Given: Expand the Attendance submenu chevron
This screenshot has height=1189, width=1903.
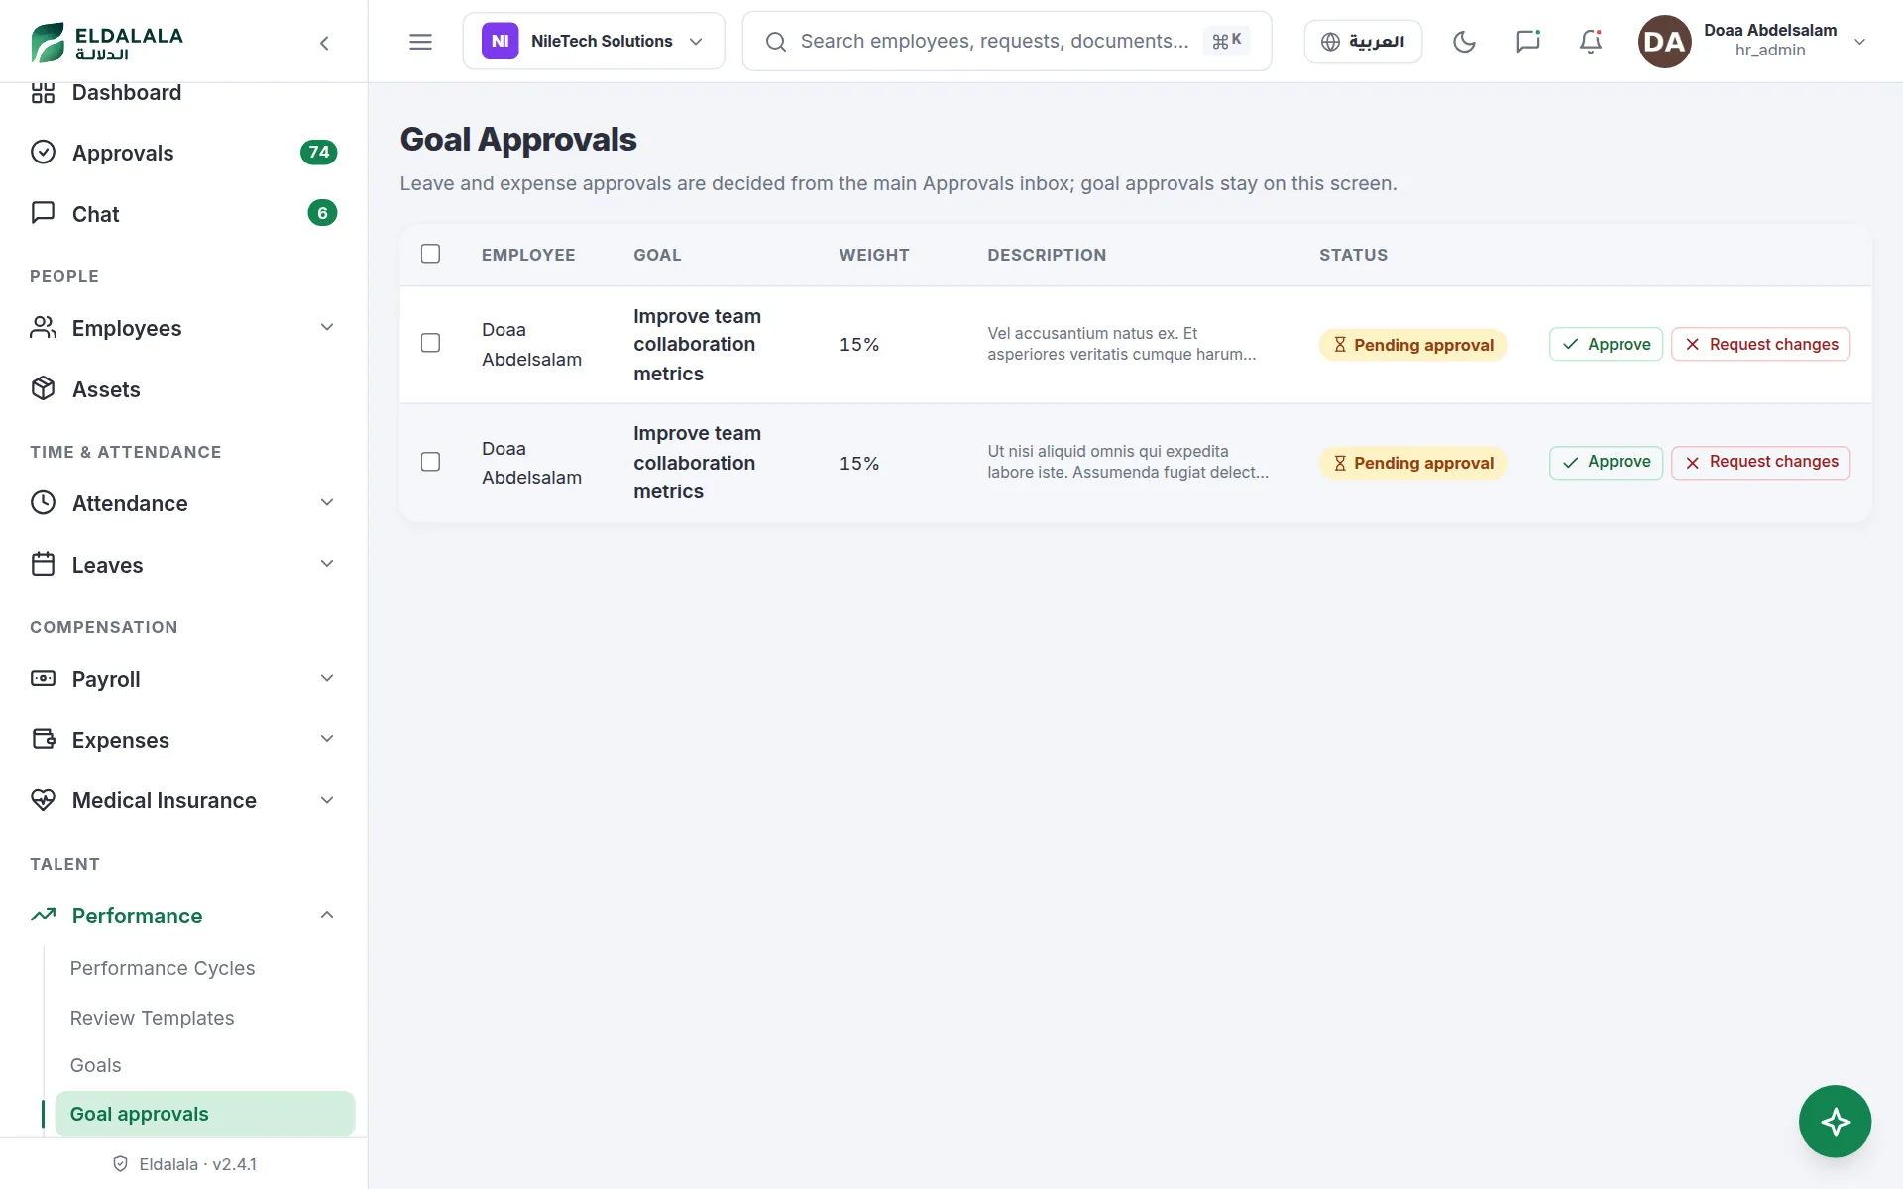Looking at the screenshot, I should tap(327, 503).
